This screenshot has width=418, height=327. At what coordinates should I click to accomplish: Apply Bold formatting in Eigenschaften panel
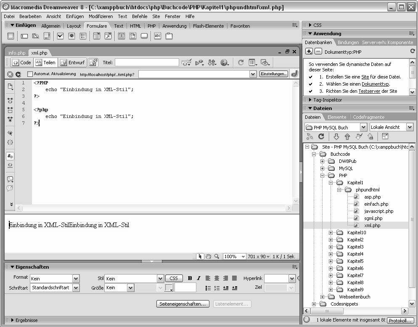[x=190, y=278]
